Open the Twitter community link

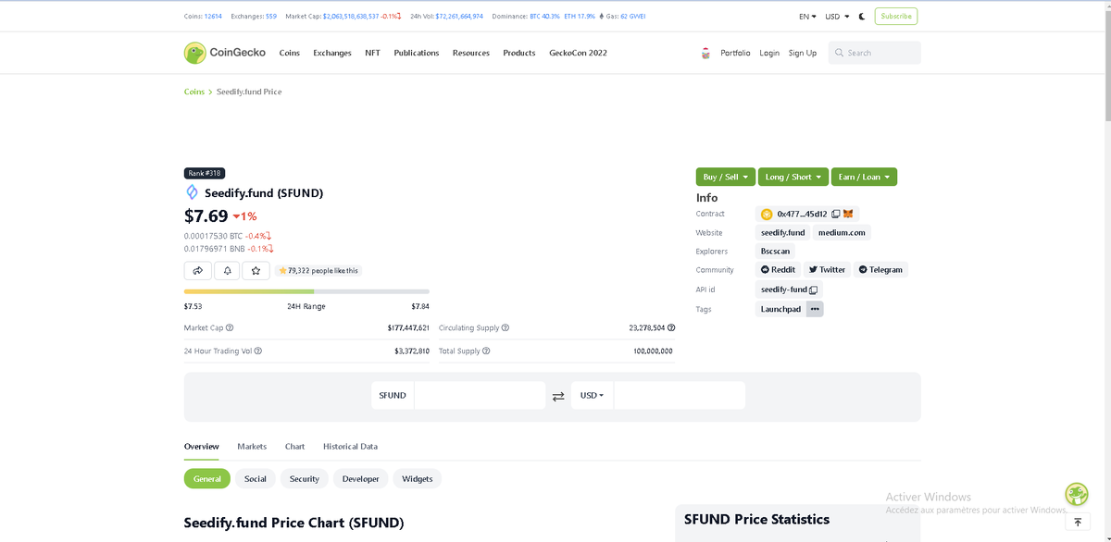click(x=827, y=270)
